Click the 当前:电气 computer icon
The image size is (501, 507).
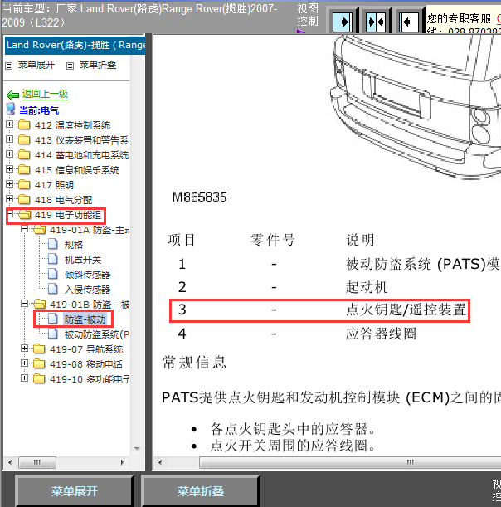tap(11, 110)
